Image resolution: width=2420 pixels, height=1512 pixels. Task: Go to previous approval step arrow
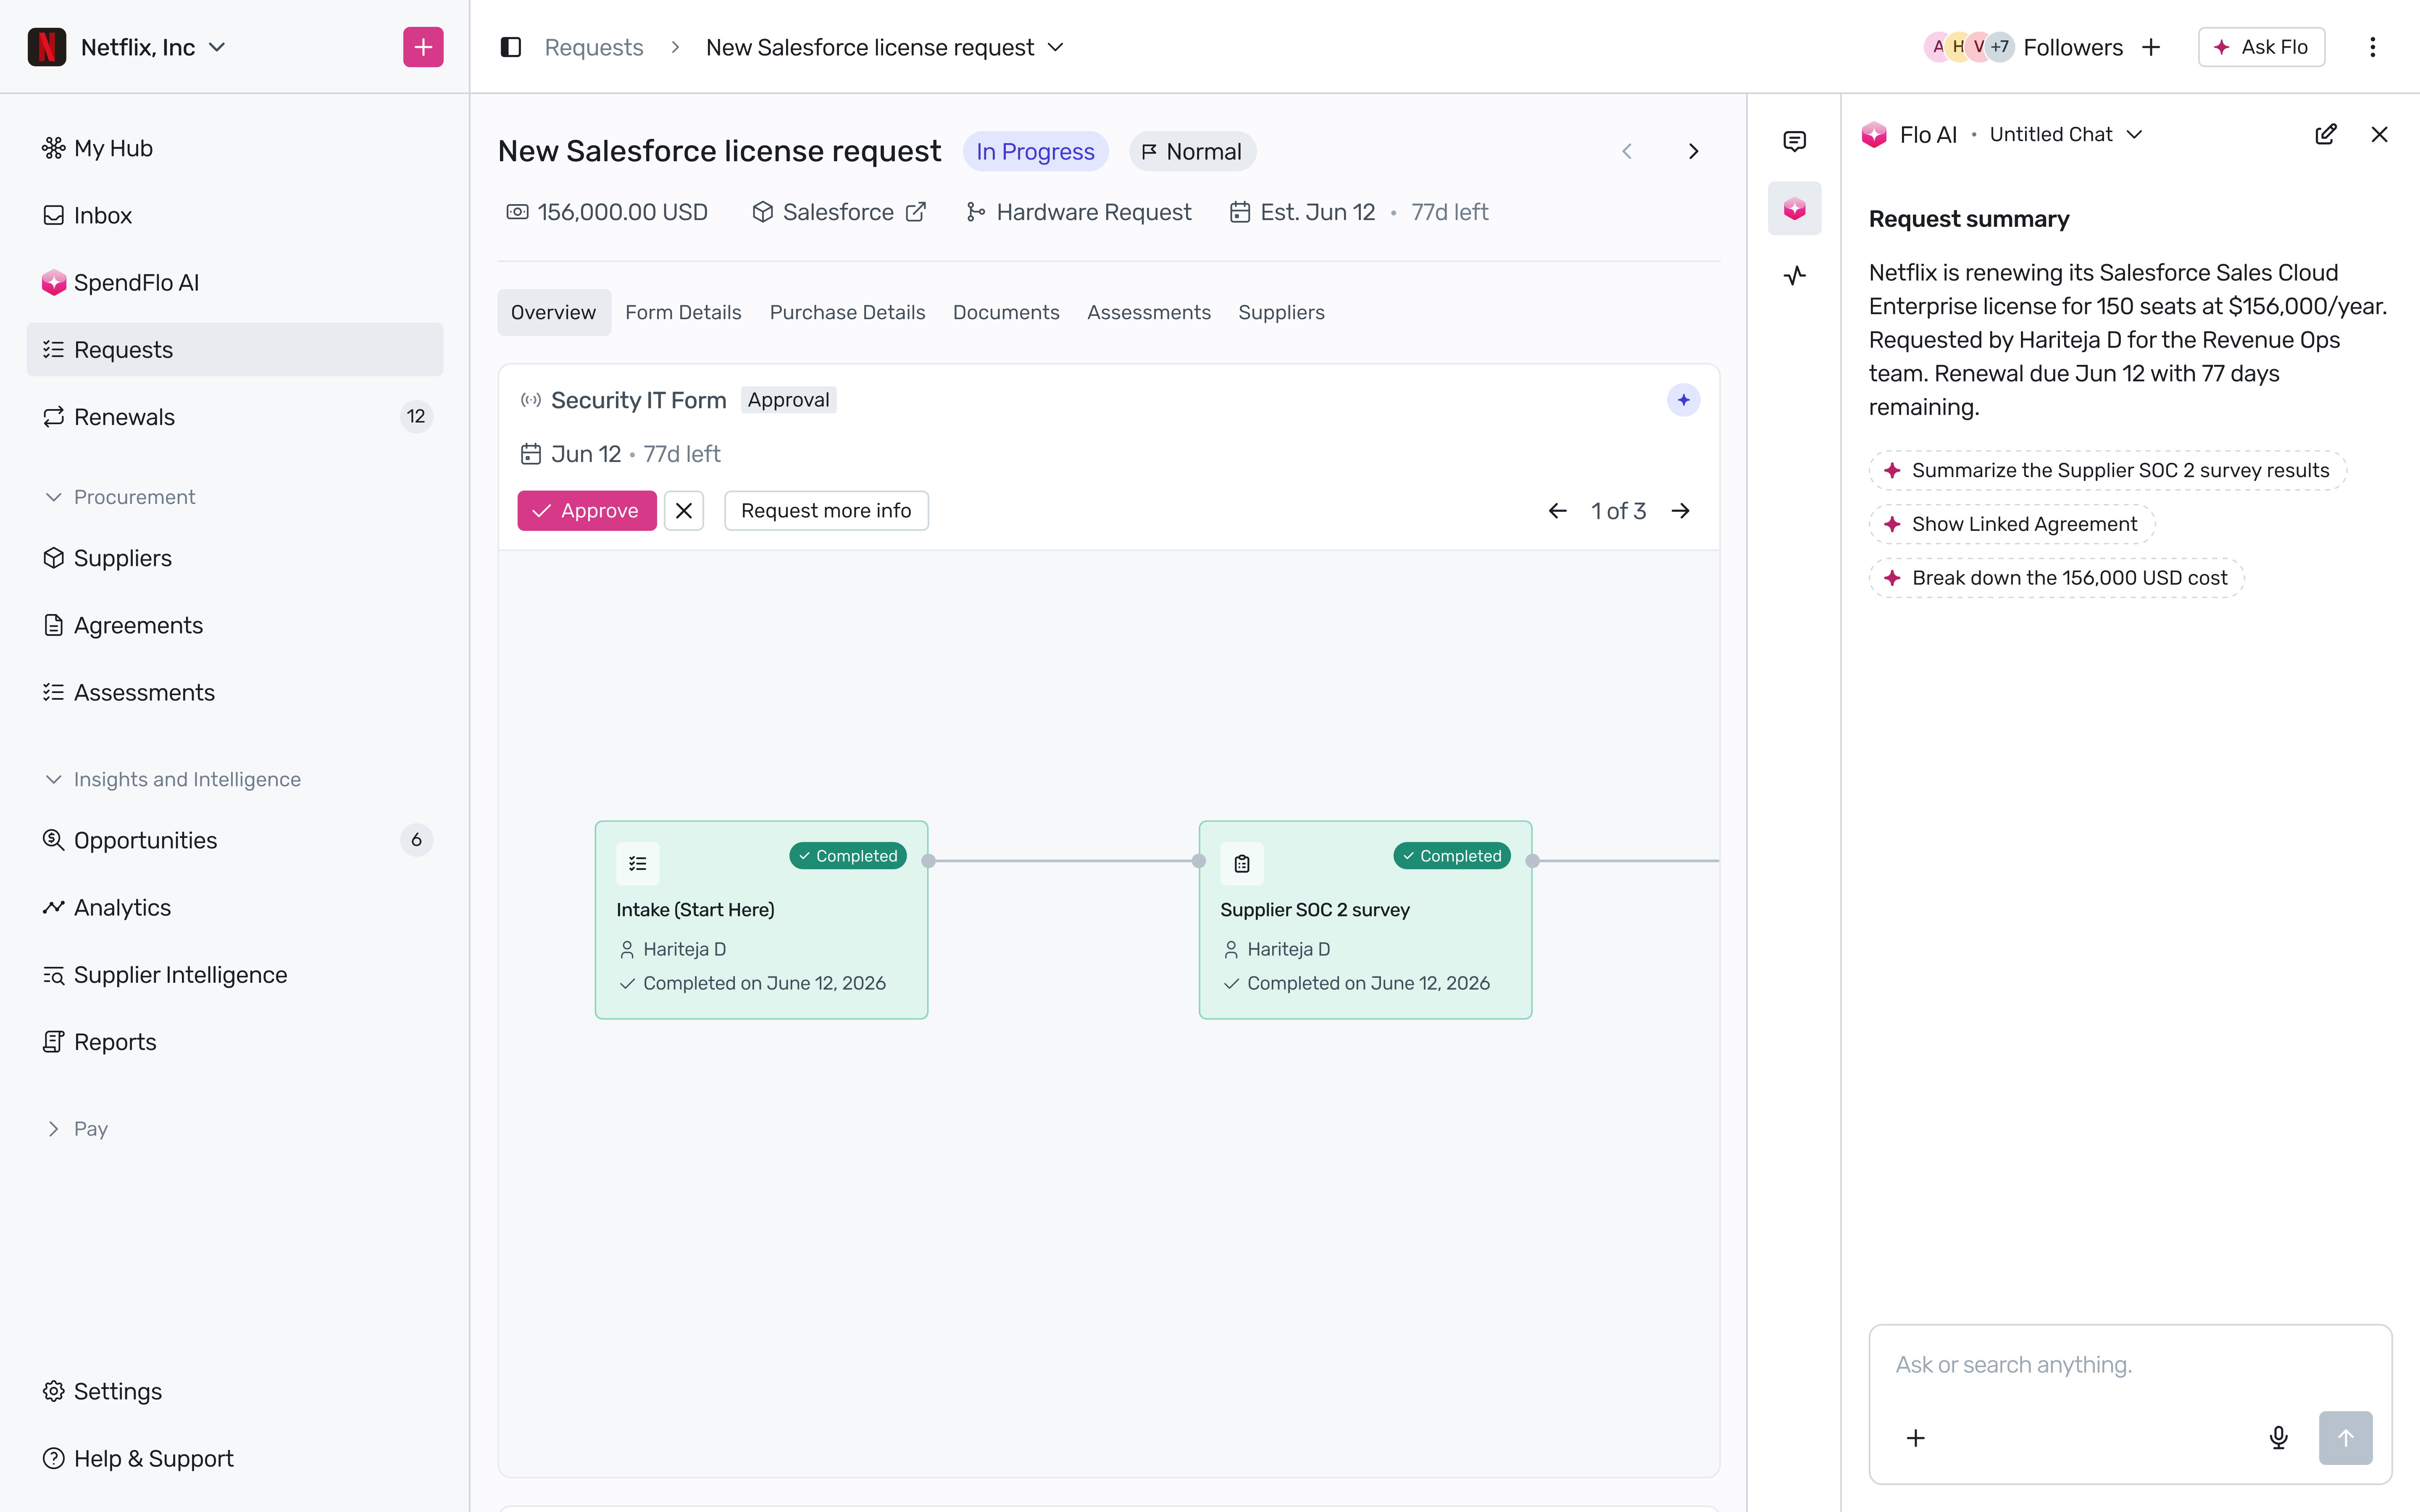point(1557,511)
